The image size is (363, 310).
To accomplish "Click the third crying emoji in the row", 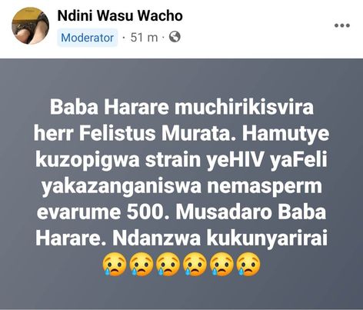I will pos(168,264).
